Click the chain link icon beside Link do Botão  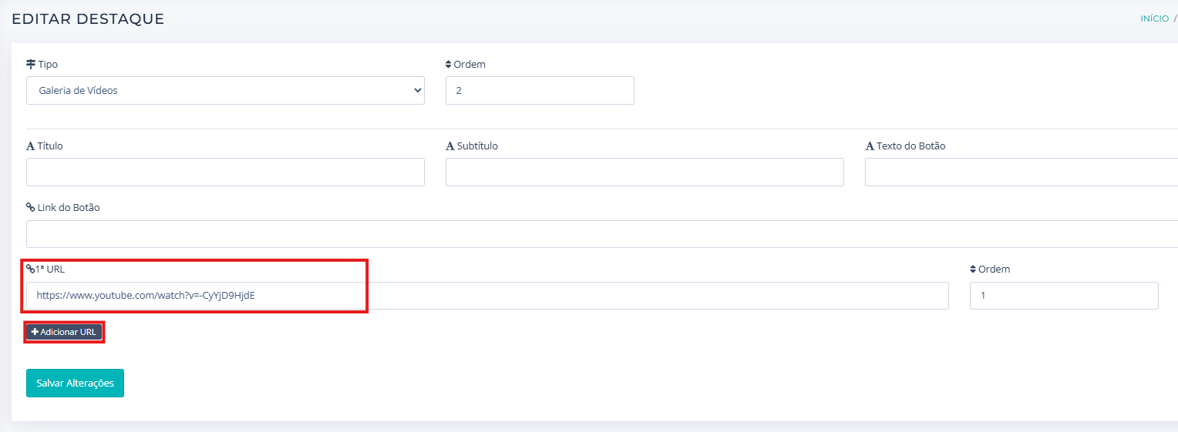(30, 208)
